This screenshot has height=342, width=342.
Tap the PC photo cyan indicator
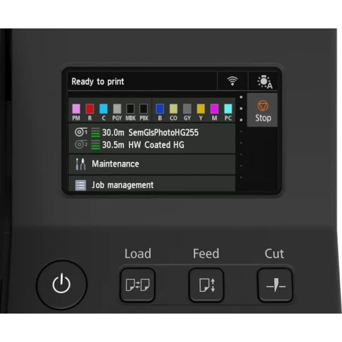pos(228,109)
